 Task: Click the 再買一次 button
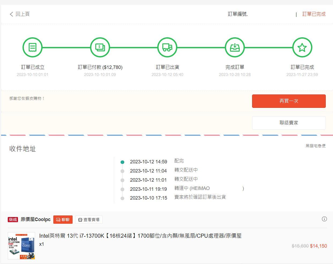coord(289,101)
